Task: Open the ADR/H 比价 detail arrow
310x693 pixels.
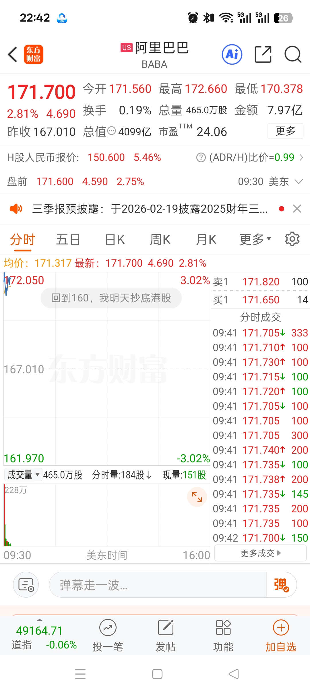Action: pyautogui.click(x=301, y=157)
